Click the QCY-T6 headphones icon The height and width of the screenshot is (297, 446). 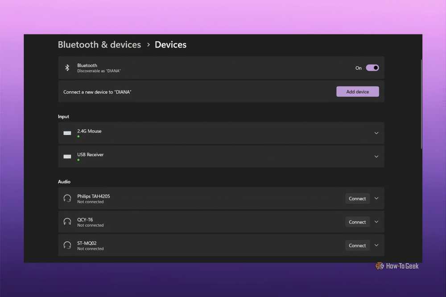(x=67, y=222)
